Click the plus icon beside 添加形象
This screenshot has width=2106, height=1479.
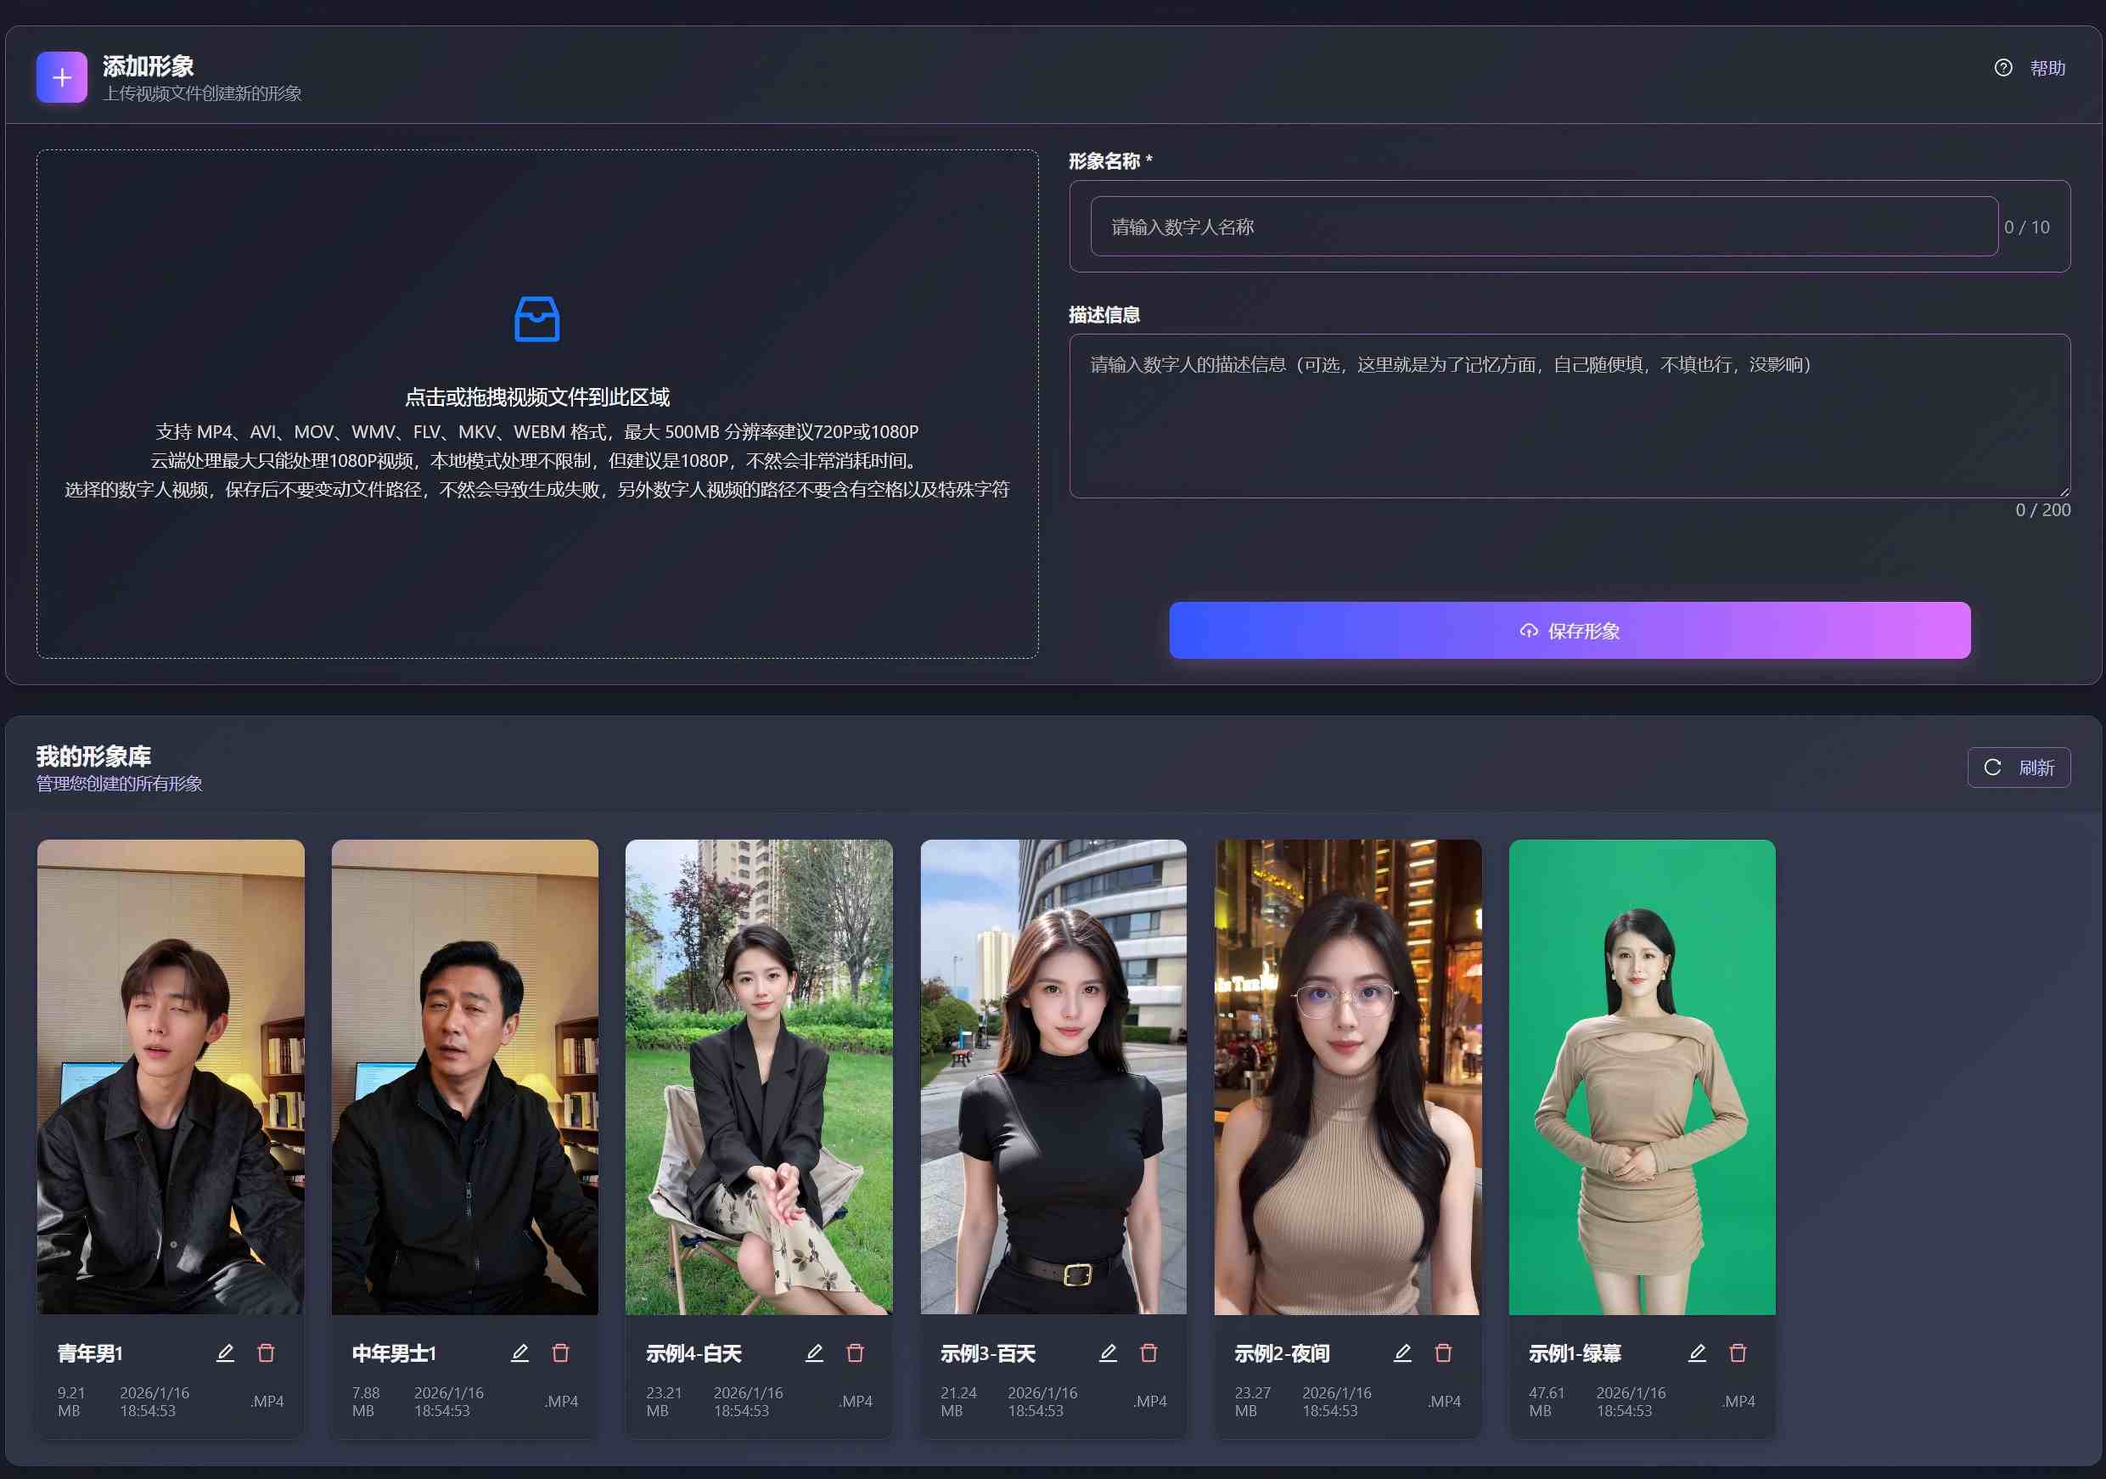coord(60,77)
